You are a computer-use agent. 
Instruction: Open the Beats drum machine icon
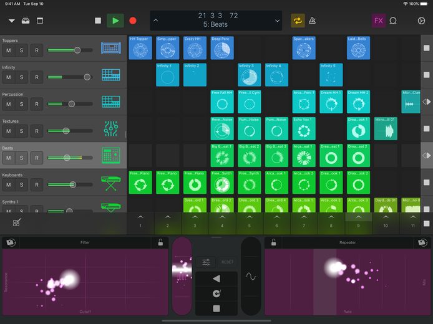[x=111, y=156]
